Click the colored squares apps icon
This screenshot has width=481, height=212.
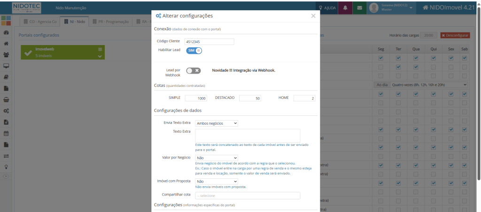[6, 21]
